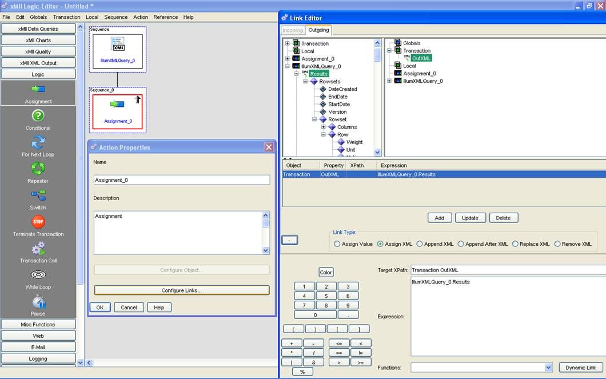Expand the Columns tree node
Viewport: 606px width, 379px height.
[323, 127]
